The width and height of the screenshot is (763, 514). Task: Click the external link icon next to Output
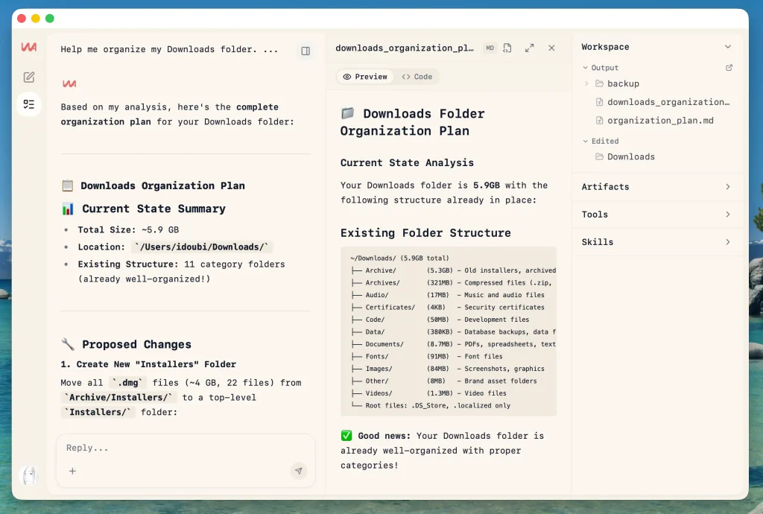tap(729, 67)
